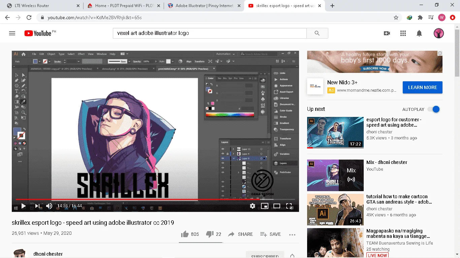This screenshot has width=460, height=258.
Task: Switch to the Home - PLDT Prepaid WiFi tab
Action: [x=124, y=6]
